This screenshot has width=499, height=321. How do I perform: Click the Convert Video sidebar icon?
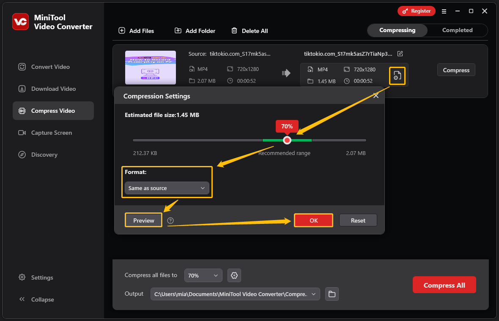point(22,67)
